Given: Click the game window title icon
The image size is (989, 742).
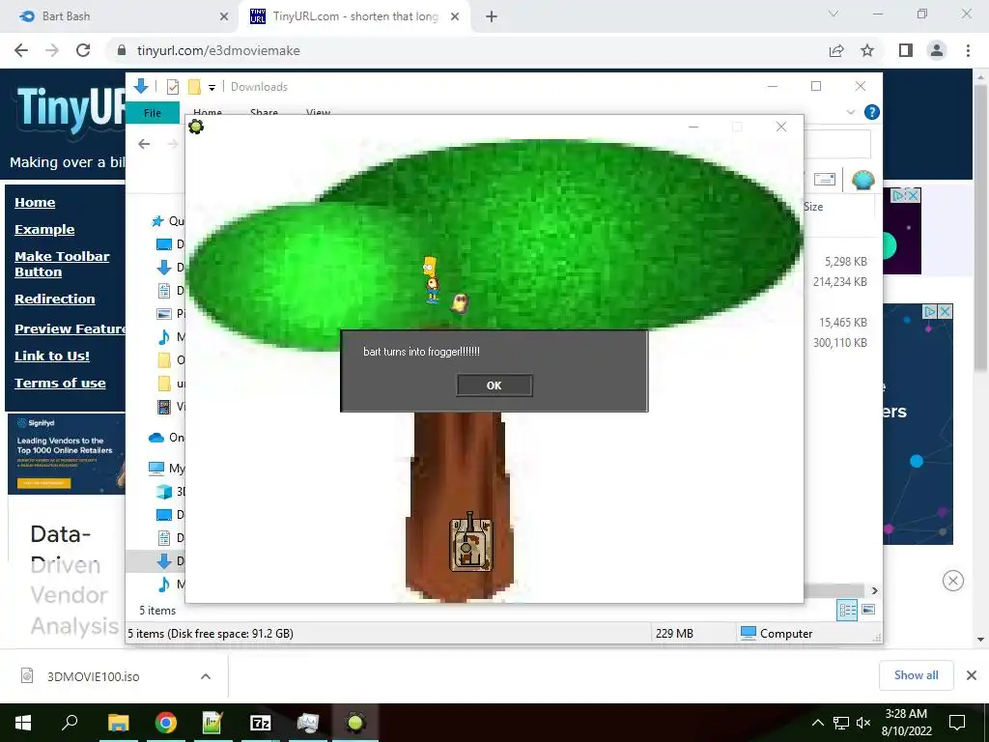Looking at the screenshot, I should [196, 127].
